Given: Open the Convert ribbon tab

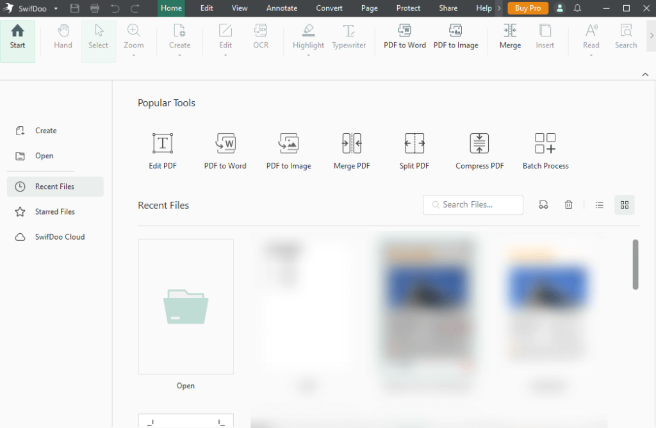Looking at the screenshot, I should [329, 8].
